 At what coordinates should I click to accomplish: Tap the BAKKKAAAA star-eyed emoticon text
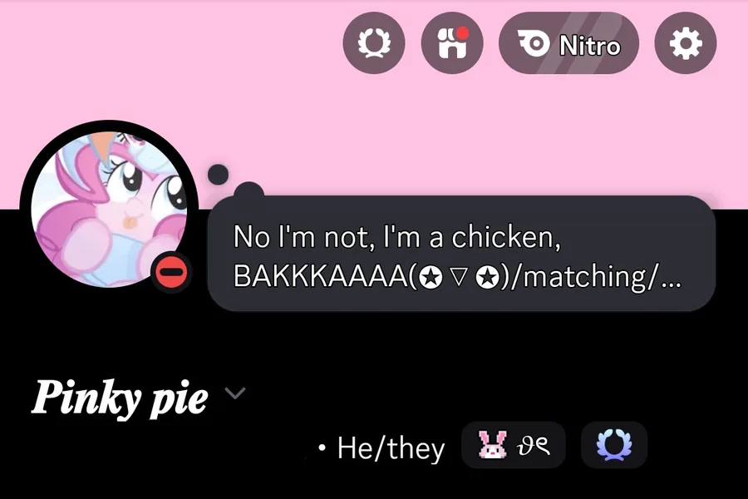click(x=366, y=276)
